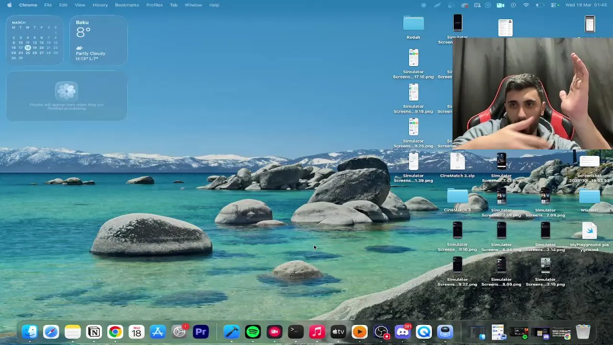613x345 pixels.
Task: Open OBS Studio from the dock
Action: [381, 332]
